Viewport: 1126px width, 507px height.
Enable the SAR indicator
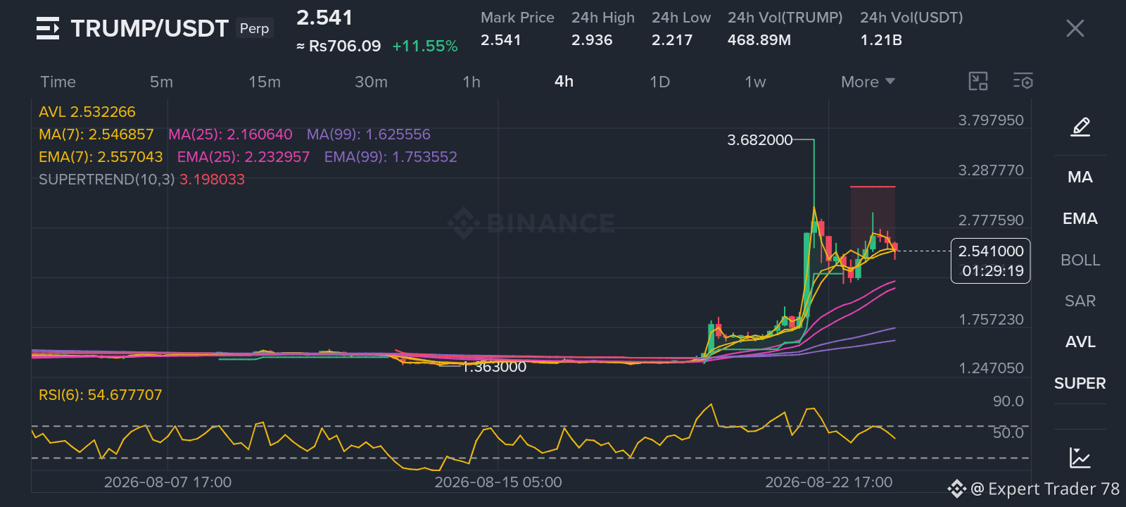pos(1080,301)
